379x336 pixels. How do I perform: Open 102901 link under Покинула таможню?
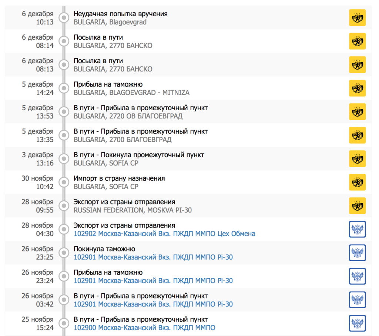pos(153,257)
